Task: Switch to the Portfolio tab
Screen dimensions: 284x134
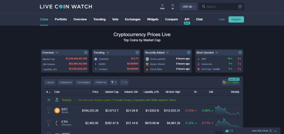Action: click(x=61, y=19)
